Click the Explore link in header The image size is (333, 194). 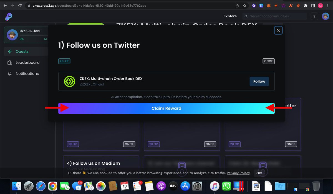[230, 16]
